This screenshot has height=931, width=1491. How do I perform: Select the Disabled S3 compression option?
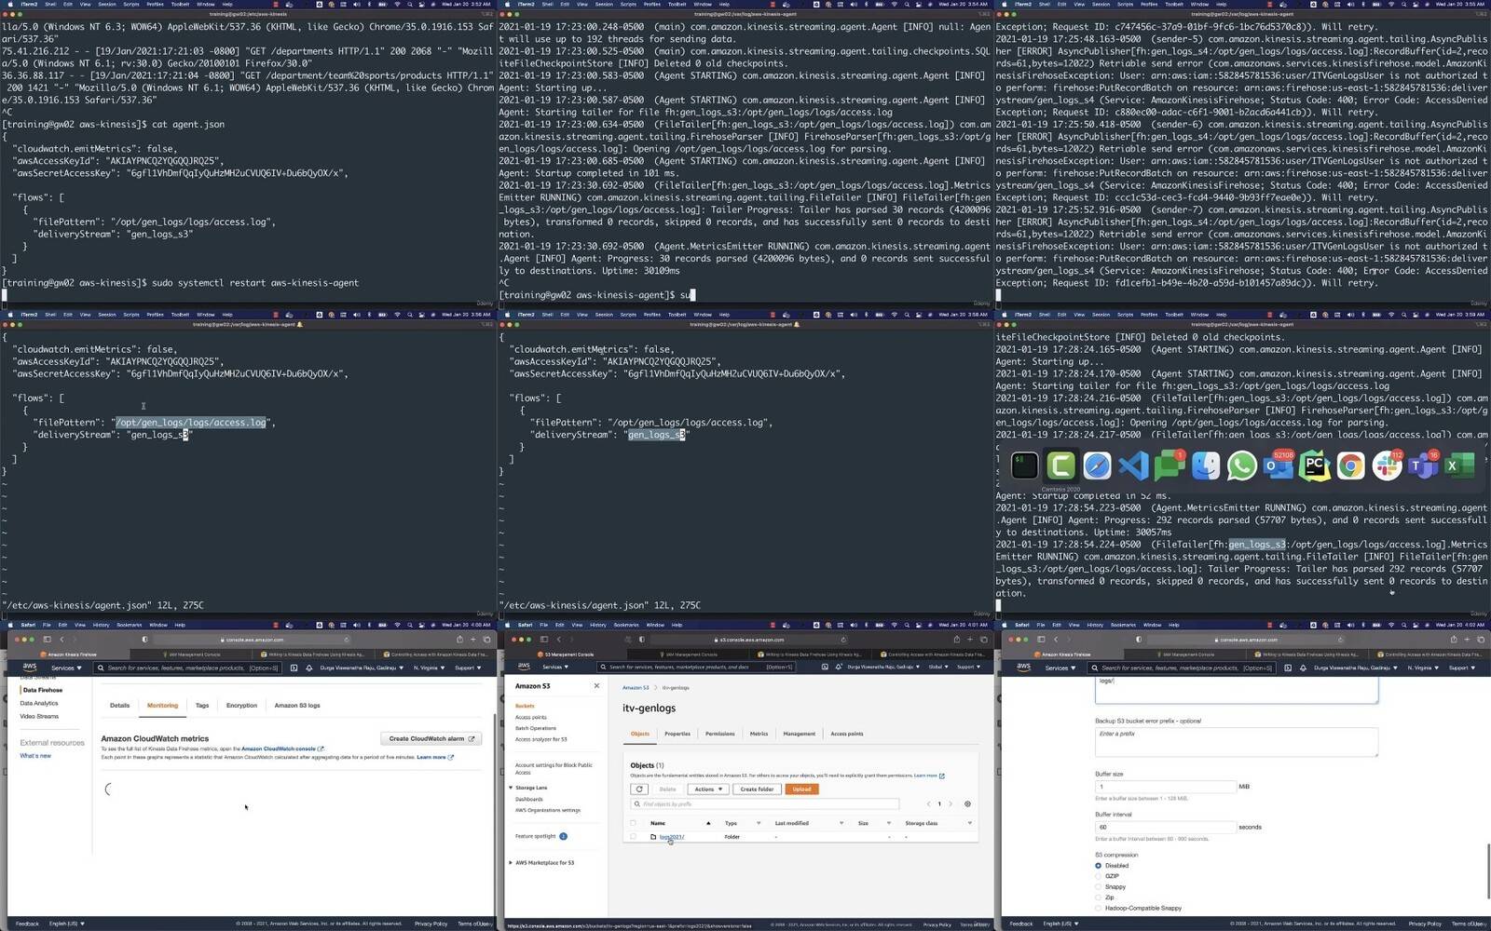pos(1098,866)
